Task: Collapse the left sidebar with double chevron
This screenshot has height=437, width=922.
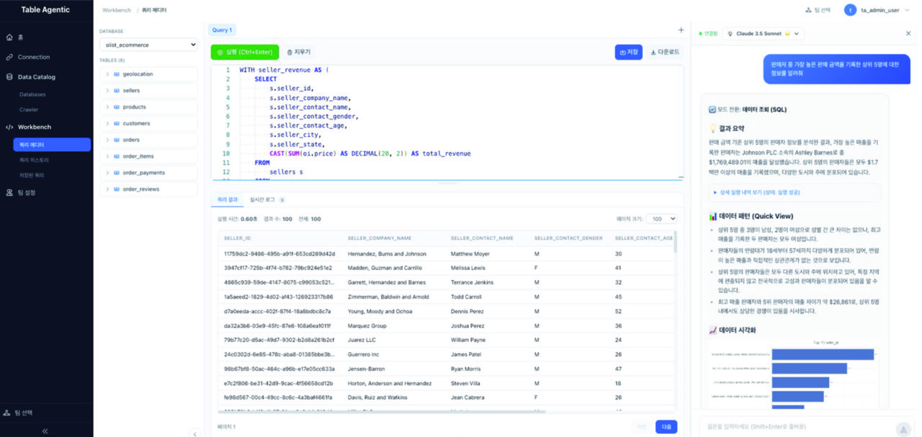Action: point(45,431)
